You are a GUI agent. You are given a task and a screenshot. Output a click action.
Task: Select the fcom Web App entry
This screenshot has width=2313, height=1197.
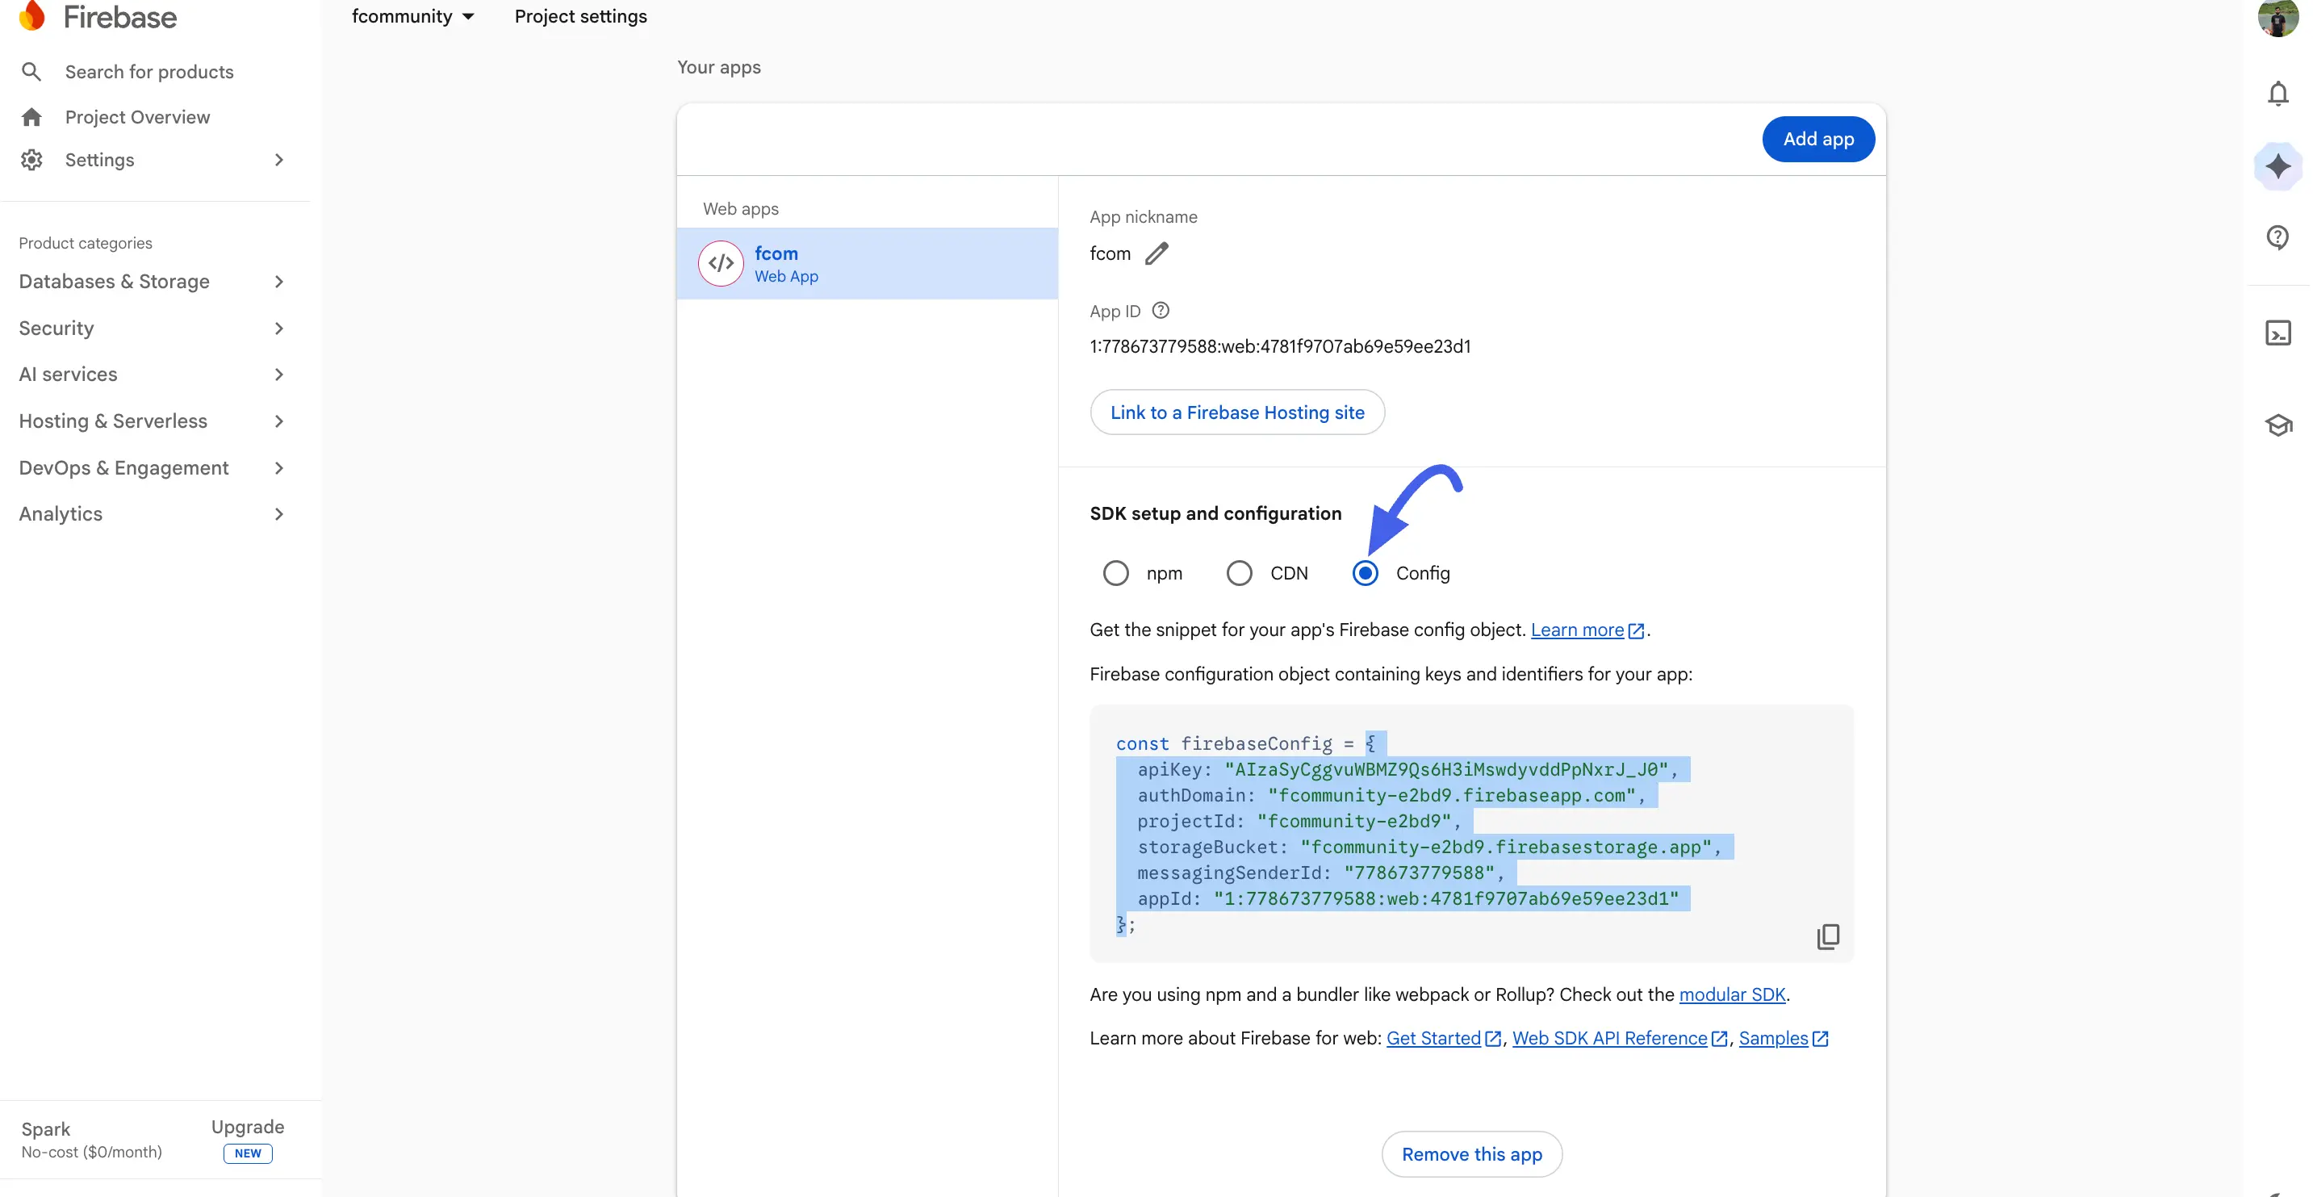point(868,263)
